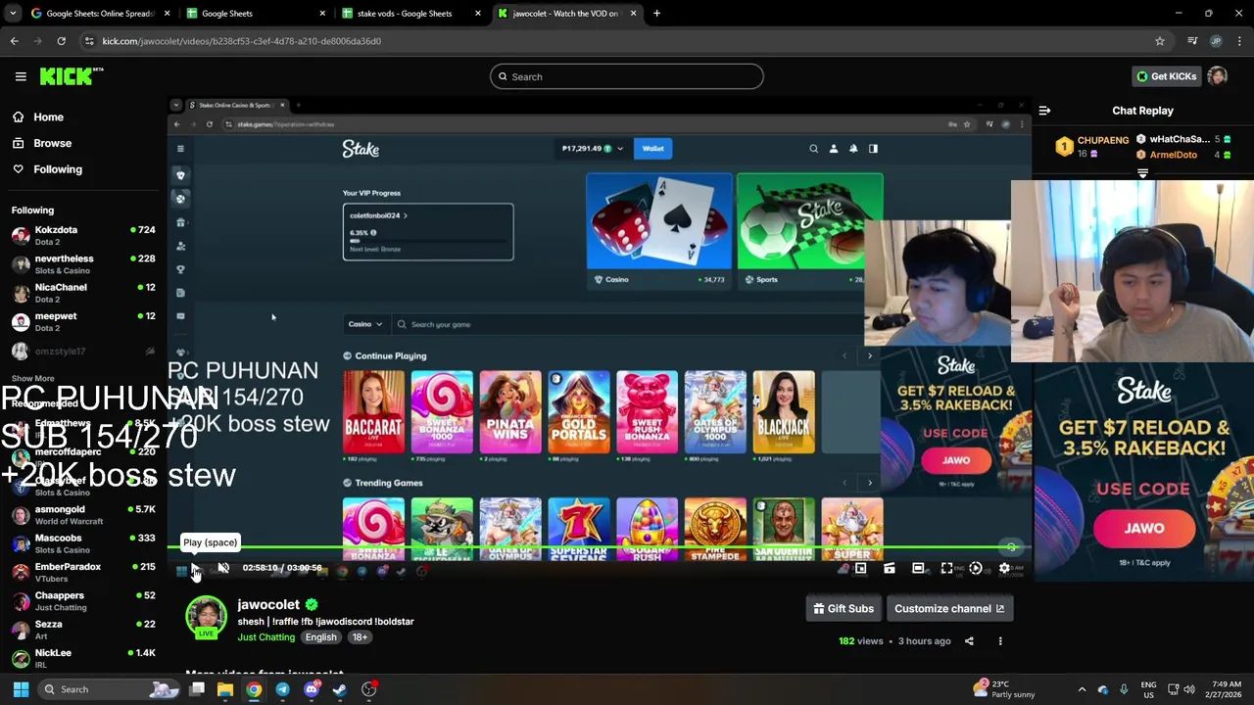Click the Get KICKs button
Screen dimensions: 1254x705
1166,76
